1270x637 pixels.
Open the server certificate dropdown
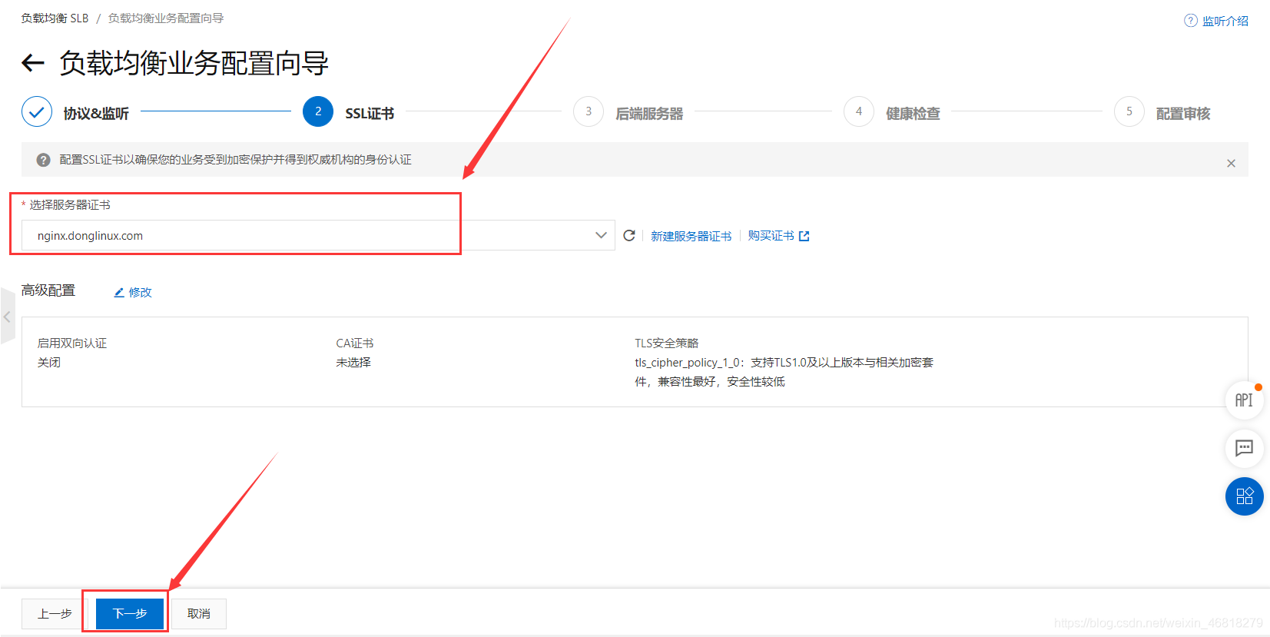point(318,235)
